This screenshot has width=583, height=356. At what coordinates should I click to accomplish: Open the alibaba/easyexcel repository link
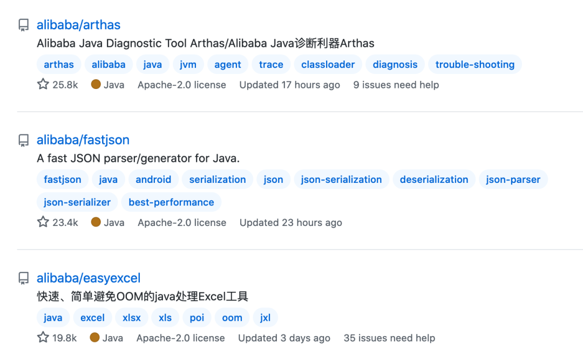tap(89, 278)
